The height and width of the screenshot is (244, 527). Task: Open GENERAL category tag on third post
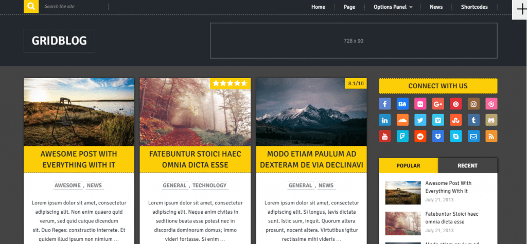pos(300,185)
